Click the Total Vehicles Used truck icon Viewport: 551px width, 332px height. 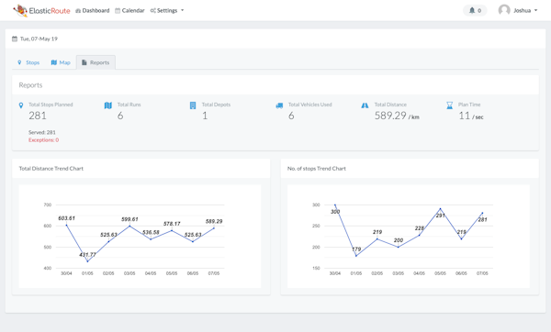279,105
